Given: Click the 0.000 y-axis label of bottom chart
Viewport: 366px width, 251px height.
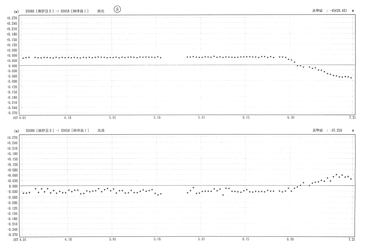Looking at the screenshot, I should coord(12,186).
